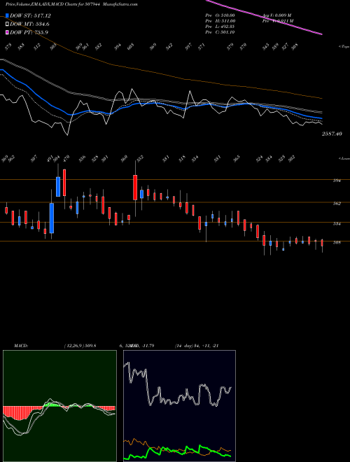Click the 'Pre O: 510.00' open value
This screenshot has width=350, height=462.
[x=220, y=15]
